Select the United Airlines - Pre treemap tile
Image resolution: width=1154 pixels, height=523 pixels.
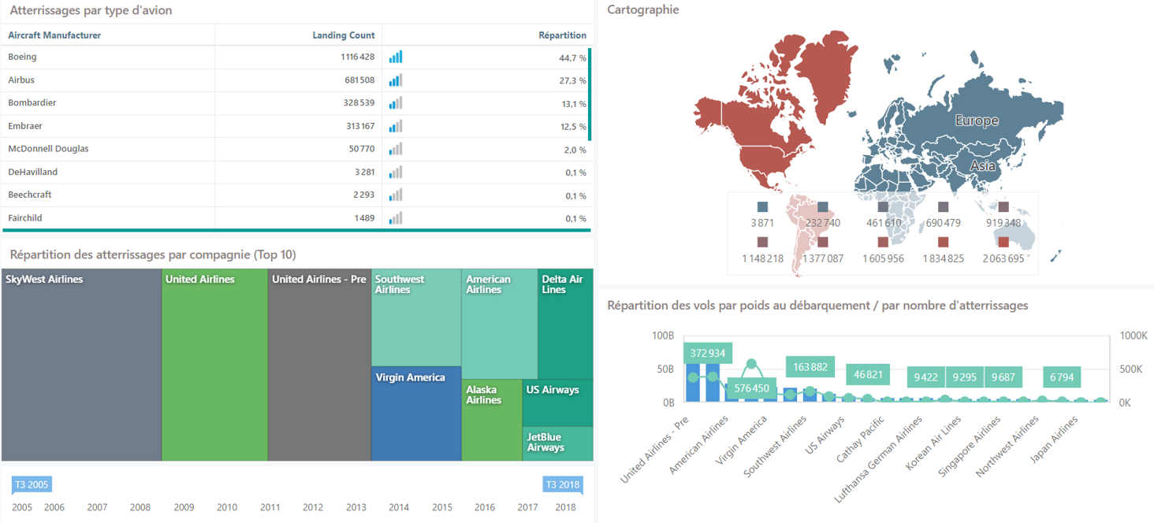point(319,365)
